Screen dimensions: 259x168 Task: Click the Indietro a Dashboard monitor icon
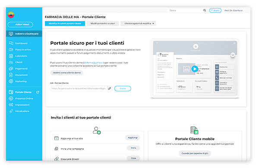tap(11, 34)
